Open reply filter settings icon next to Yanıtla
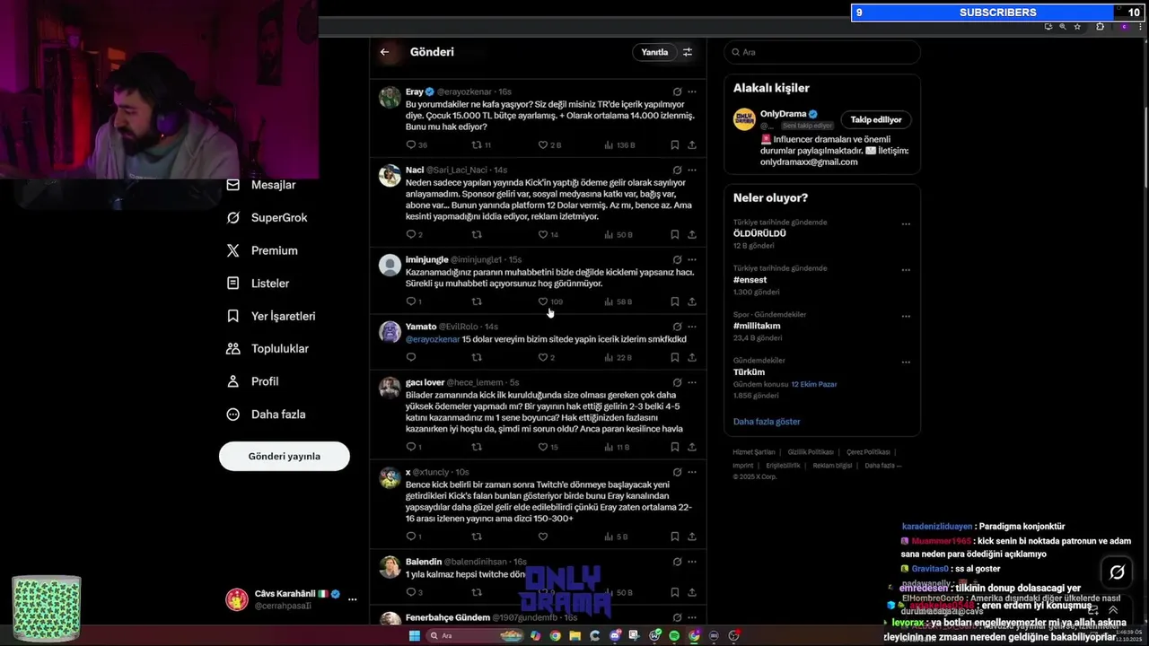The image size is (1149, 646). point(688,52)
